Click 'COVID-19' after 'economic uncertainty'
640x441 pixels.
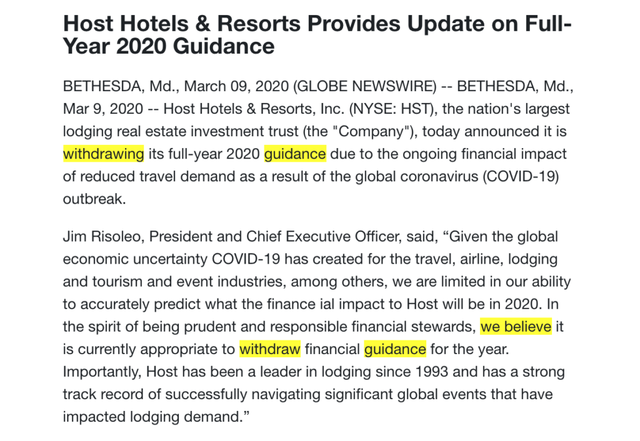pyautogui.click(x=246, y=259)
